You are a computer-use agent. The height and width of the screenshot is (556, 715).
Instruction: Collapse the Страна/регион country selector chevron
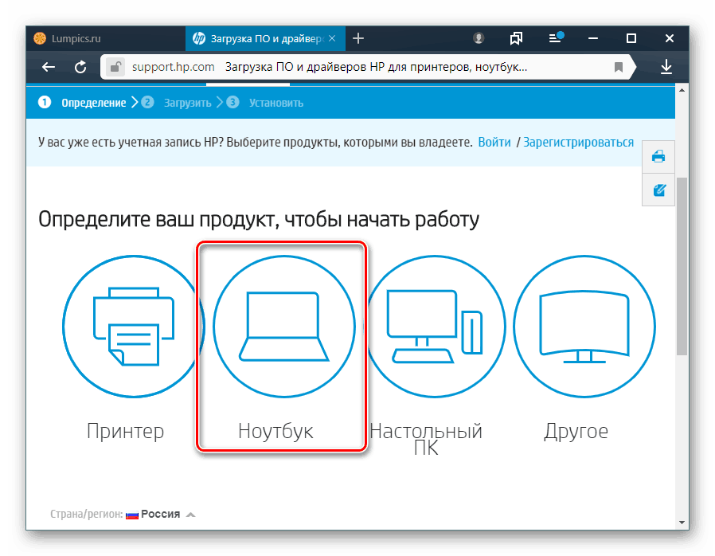click(190, 514)
